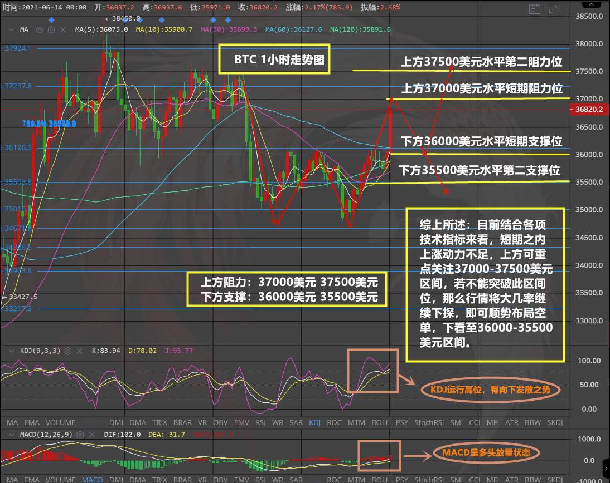Image resolution: width=610 pixels, height=483 pixels.
Task: Select PSY tab in KDJ-highlighted indicator row
Action: (402, 422)
